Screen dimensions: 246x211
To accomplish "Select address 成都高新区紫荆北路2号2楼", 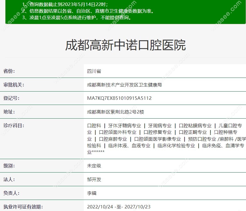I will pyautogui.click(x=116, y=112).
